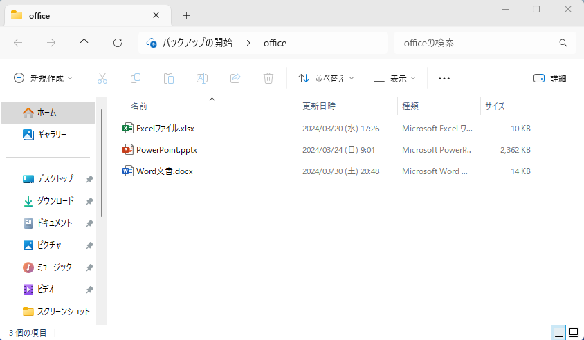584x340 pixels.
Task: Click the Share icon in toolbar
Action: [x=235, y=78]
